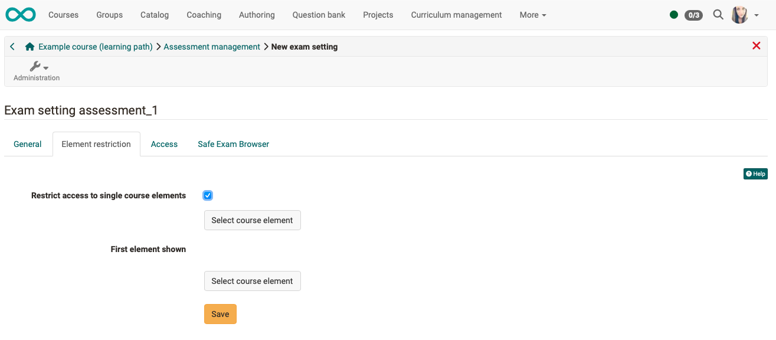
Task: Select course element for restricted access
Action: point(252,220)
